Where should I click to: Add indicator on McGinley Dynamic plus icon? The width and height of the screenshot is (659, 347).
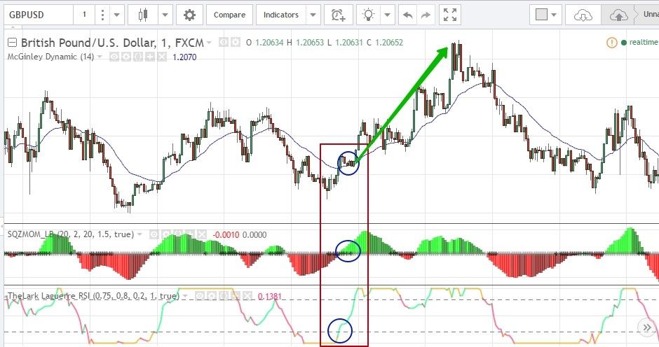point(150,57)
